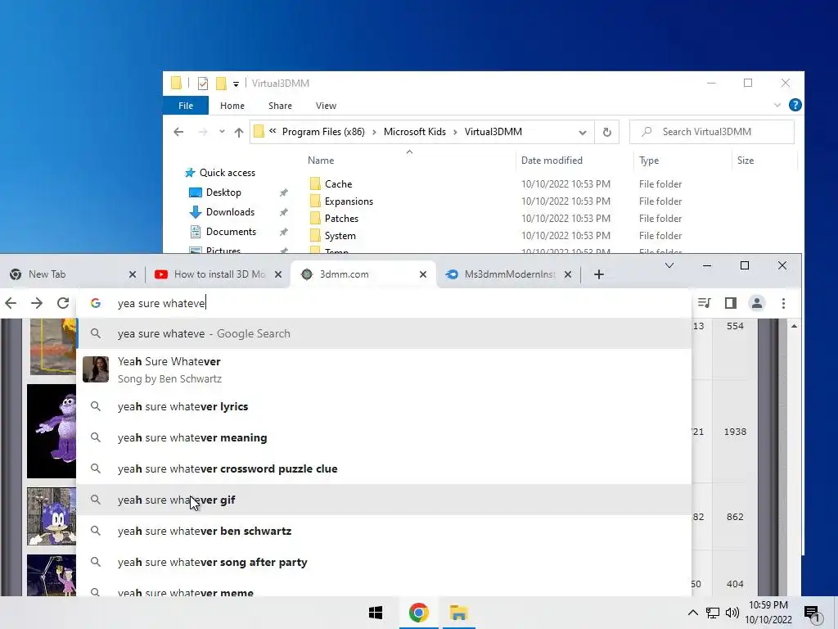Select the Expansions folder

(x=349, y=201)
